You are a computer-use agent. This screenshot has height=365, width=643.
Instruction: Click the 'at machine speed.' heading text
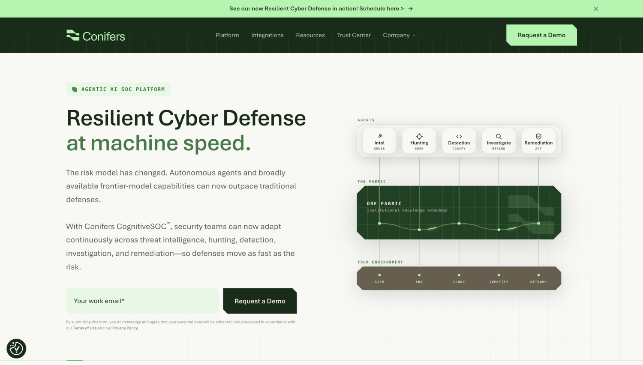point(159,143)
